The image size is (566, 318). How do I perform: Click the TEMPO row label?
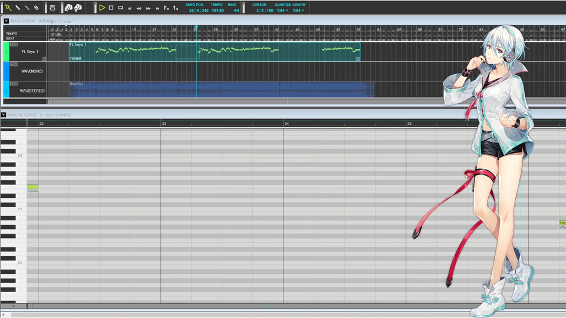pos(12,34)
